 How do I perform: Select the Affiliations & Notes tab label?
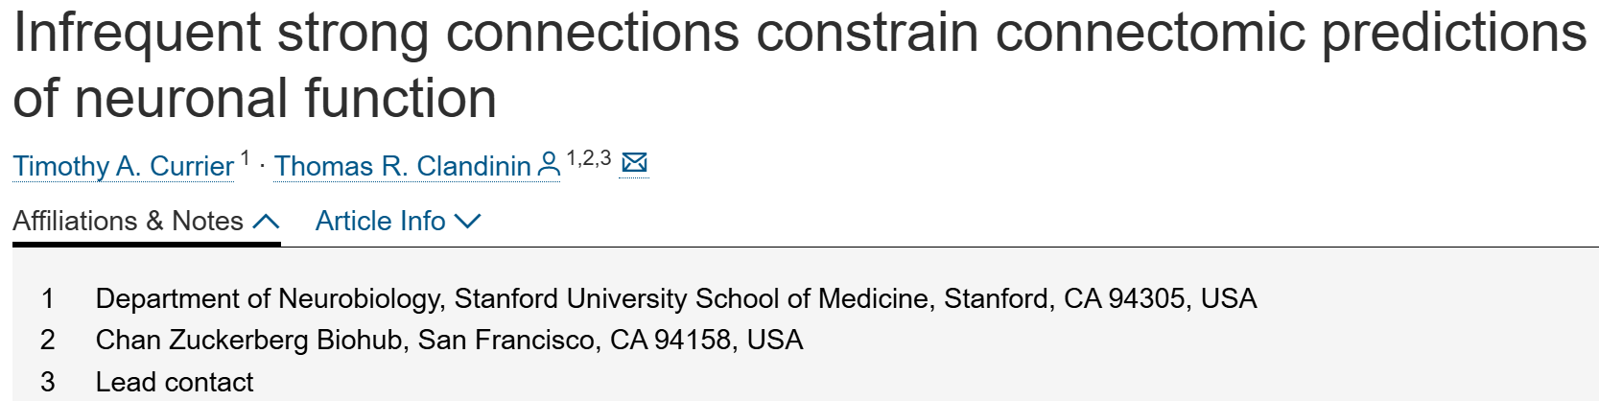[128, 222]
